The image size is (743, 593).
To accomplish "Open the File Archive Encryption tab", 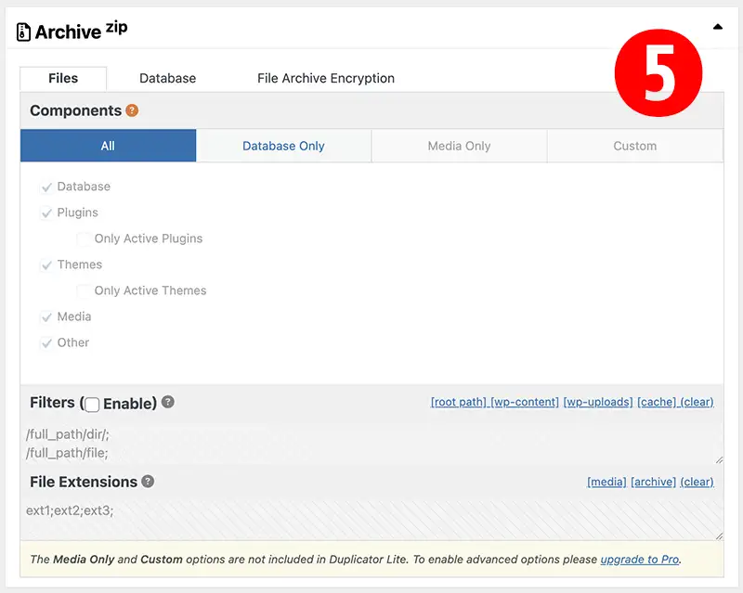I will point(326,78).
